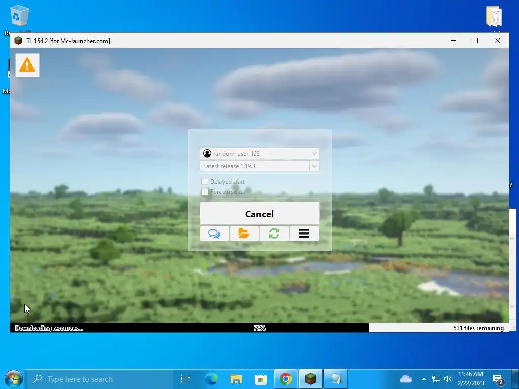Screen dimensions: 519x389
Task: Click the orange warning triangle icon
Action: tap(27, 65)
